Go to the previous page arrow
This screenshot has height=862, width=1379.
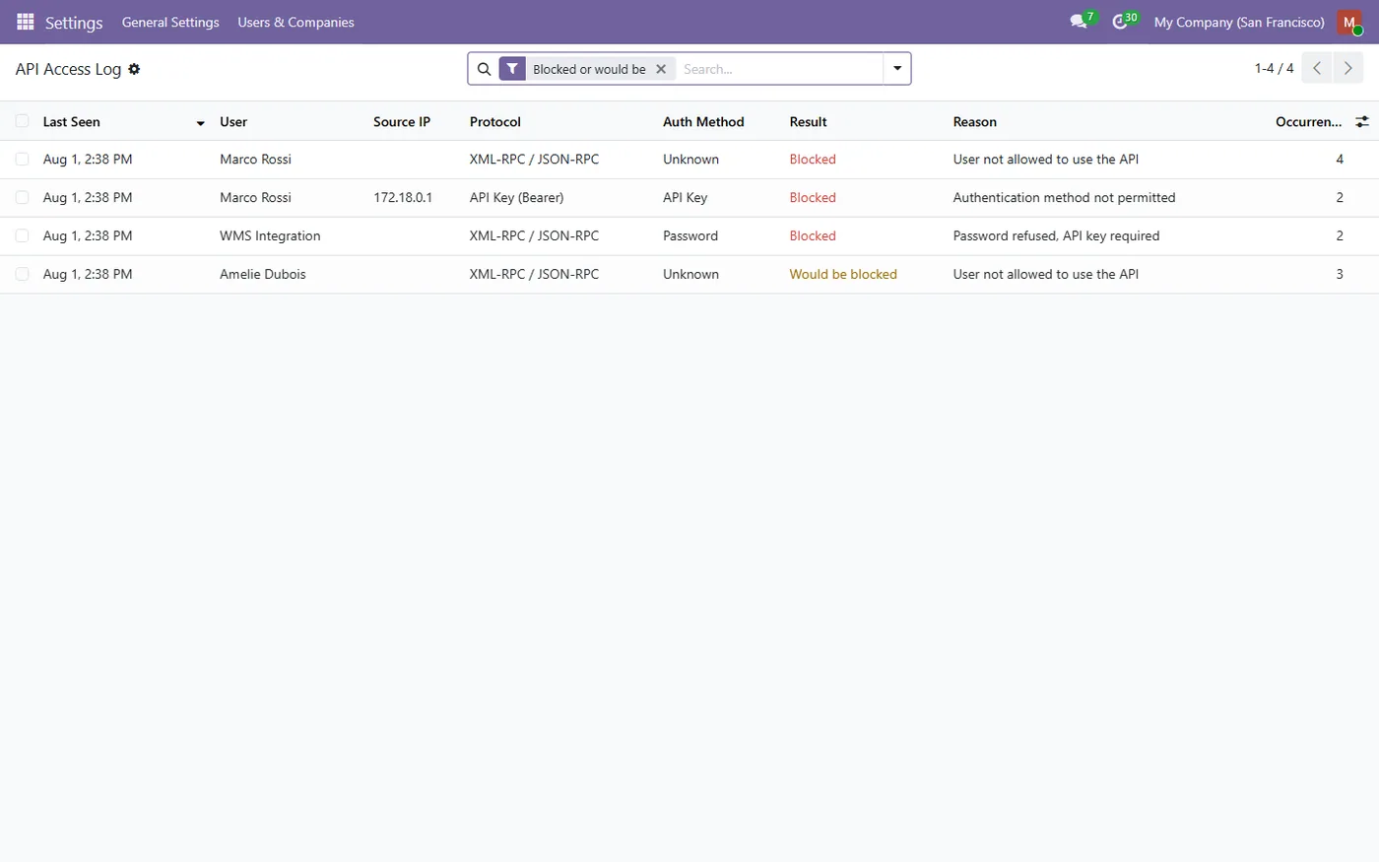pyautogui.click(x=1317, y=68)
